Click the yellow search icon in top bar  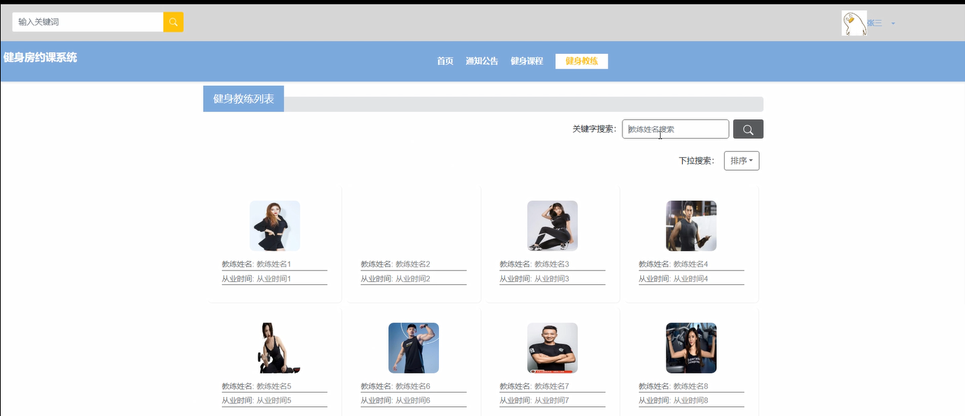[173, 22]
